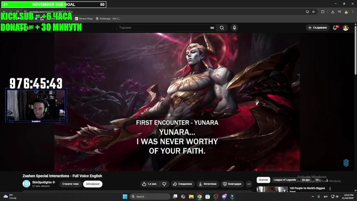This screenshot has height=201, width=357.
Task: Click the taskbar microphone tray icon
Action: [319, 197]
